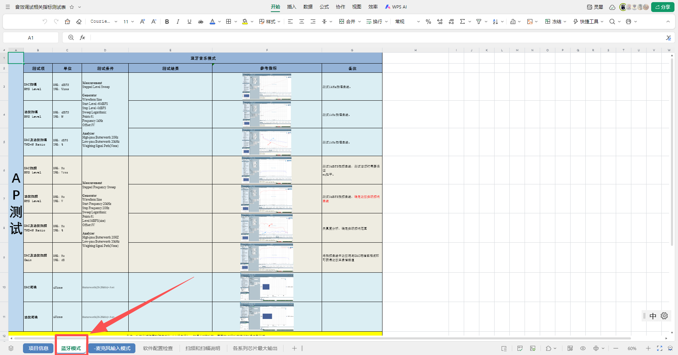The image size is (678, 355).
Task: Open WPS AI assistant
Action: click(396, 7)
